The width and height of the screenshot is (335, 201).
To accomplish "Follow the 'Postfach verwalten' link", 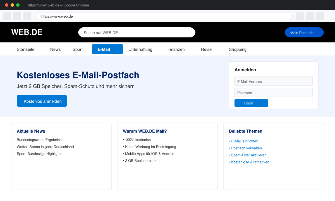I will click(245, 148).
